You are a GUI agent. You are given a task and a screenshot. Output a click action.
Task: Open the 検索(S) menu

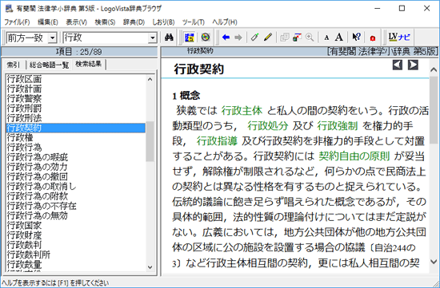(105, 22)
